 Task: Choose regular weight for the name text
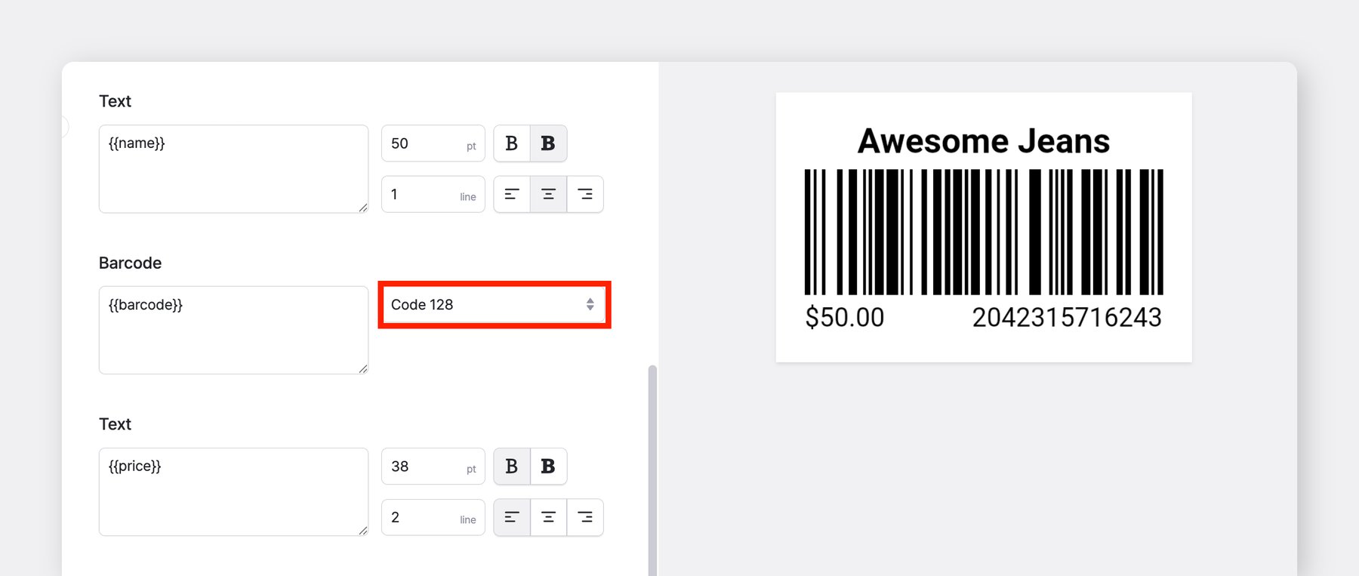(512, 143)
